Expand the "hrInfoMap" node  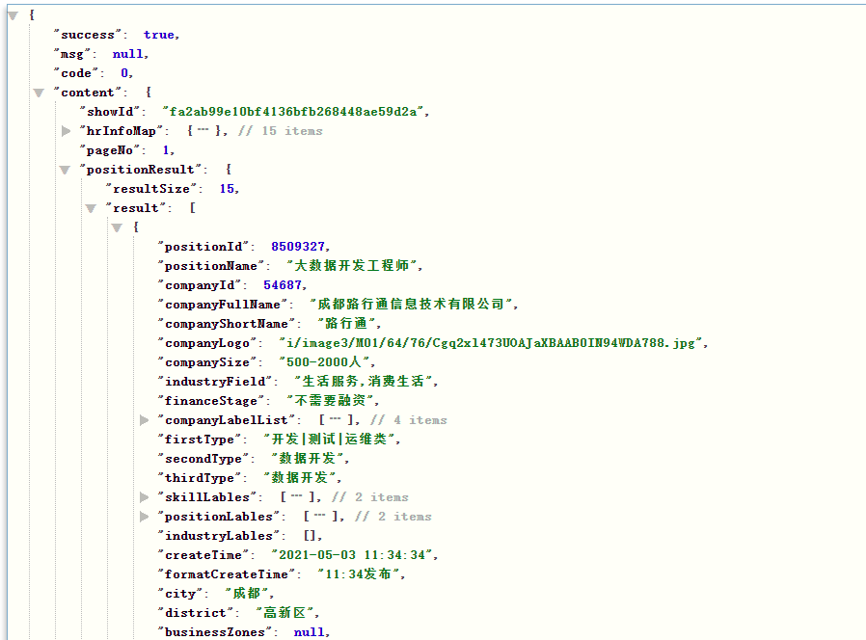(x=67, y=131)
